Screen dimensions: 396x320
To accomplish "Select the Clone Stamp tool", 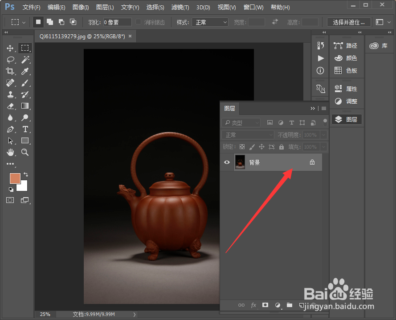I will [x=10, y=95].
